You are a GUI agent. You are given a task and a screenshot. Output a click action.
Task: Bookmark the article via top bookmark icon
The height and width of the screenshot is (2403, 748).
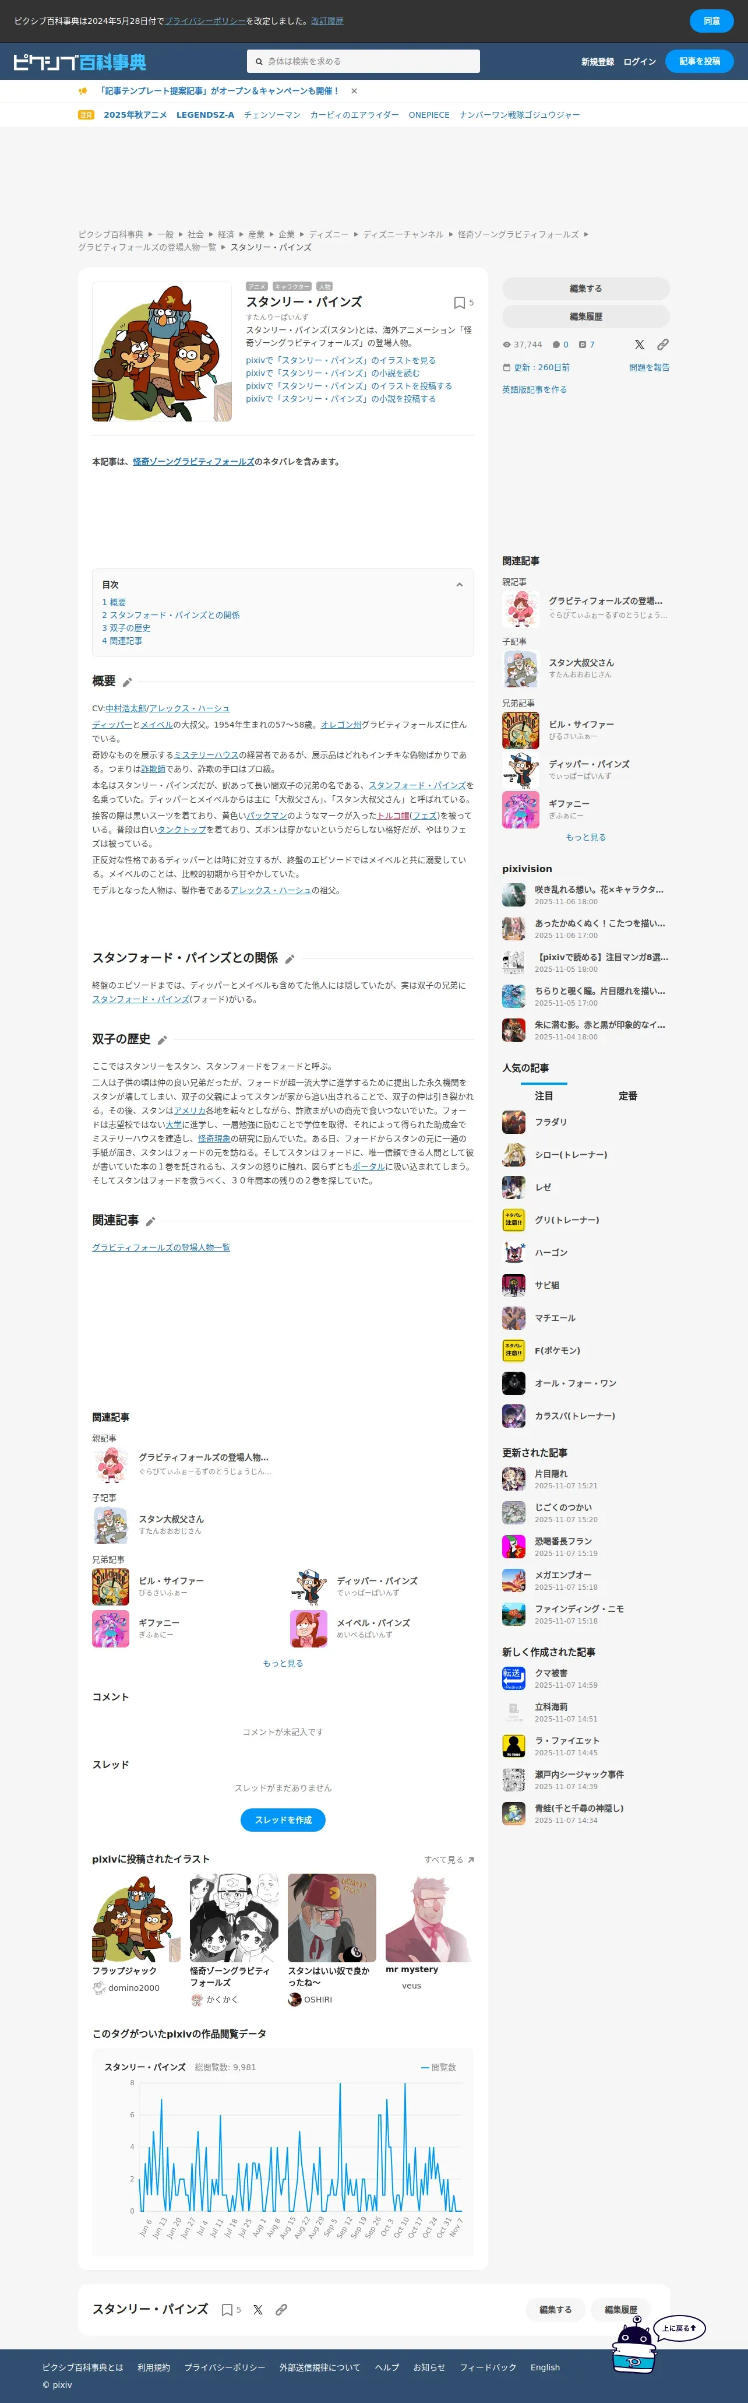459,302
